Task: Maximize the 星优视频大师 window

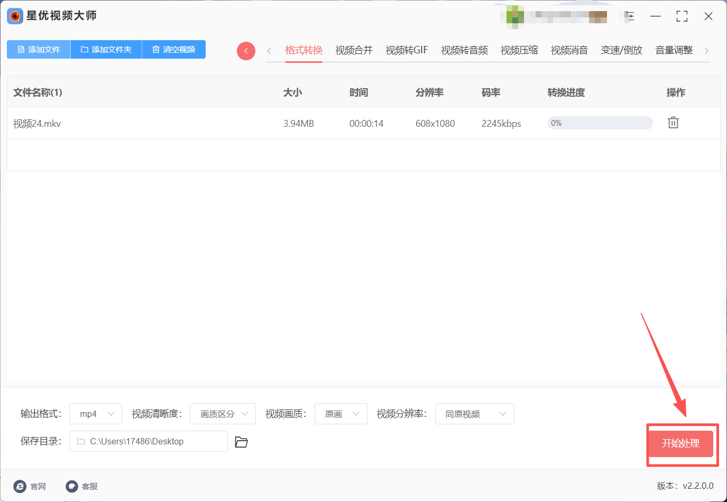Action: pos(682,16)
